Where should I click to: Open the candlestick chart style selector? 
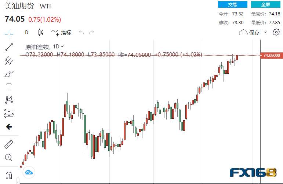pyautogui.click(x=41, y=32)
